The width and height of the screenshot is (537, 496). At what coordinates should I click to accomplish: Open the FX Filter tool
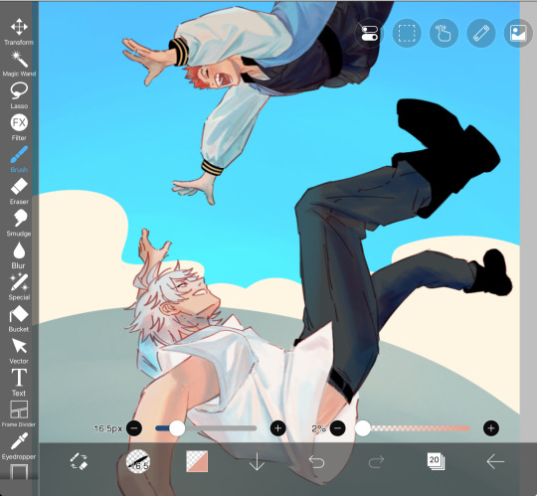tap(19, 127)
